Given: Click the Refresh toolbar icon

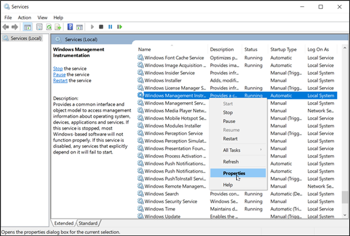Looking at the screenshot, I should click(49, 27).
